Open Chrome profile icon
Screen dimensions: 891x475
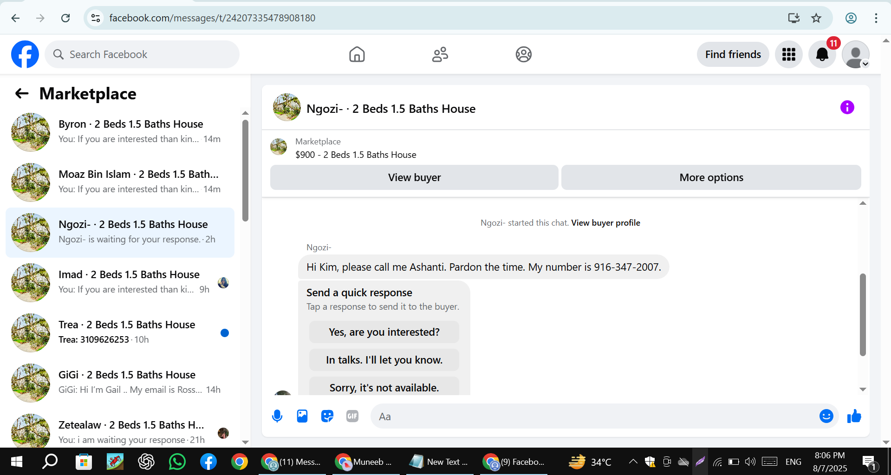tap(851, 18)
